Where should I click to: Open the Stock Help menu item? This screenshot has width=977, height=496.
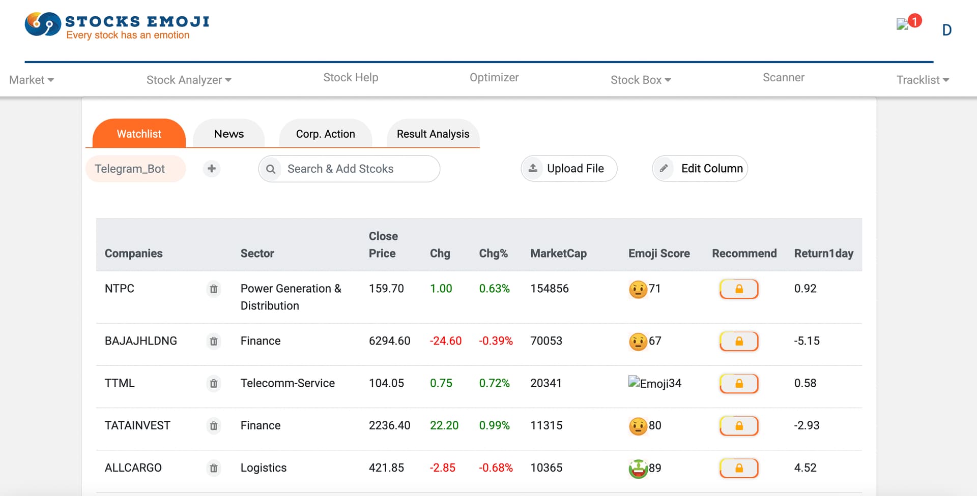click(x=351, y=77)
